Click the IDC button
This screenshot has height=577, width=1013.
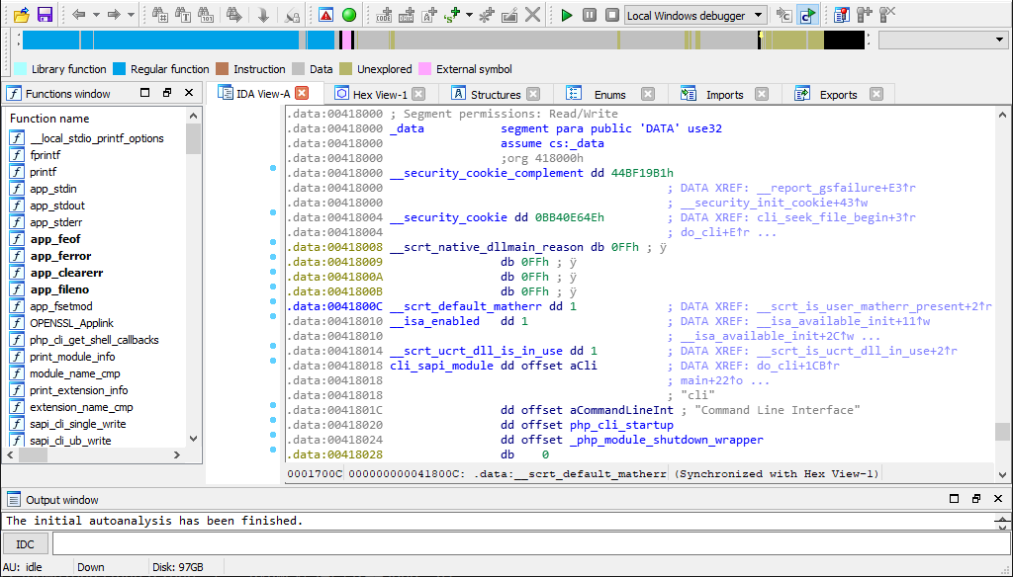coord(25,544)
